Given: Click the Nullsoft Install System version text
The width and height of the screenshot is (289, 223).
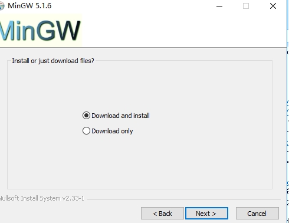Looking at the screenshot, I should coord(42,198).
